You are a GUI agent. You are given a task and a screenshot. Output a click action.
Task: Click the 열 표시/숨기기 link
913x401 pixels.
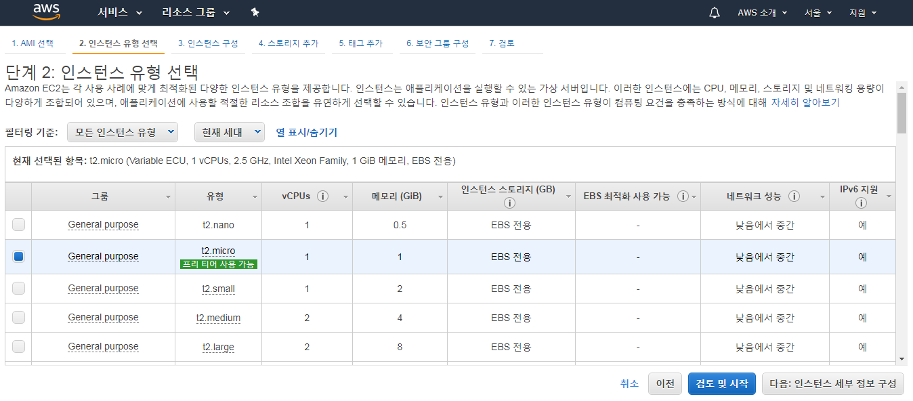tap(307, 132)
